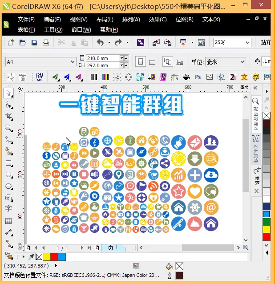275x284 pixels.
Task: Expand coordinates status arrow
Action: pos(56,266)
